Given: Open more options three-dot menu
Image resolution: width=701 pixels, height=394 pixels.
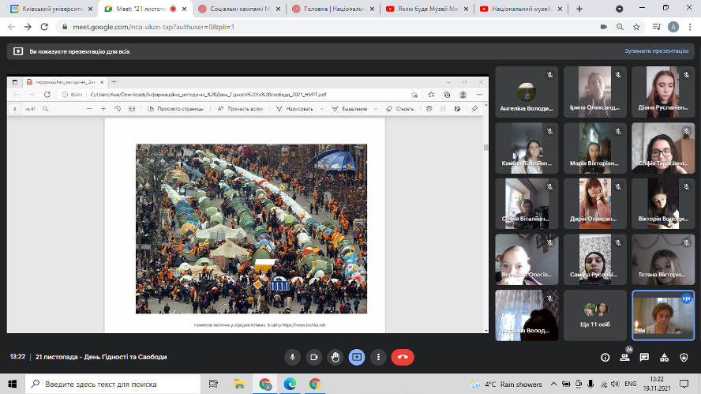Looking at the screenshot, I should (378, 357).
